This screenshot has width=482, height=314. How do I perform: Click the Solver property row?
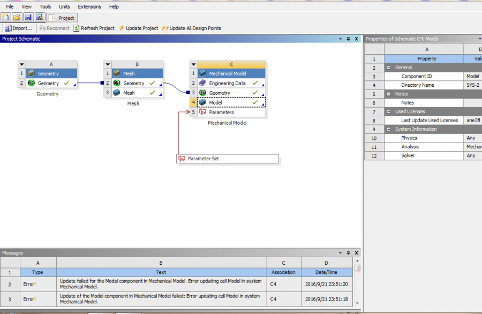pyautogui.click(x=424, y=155)
